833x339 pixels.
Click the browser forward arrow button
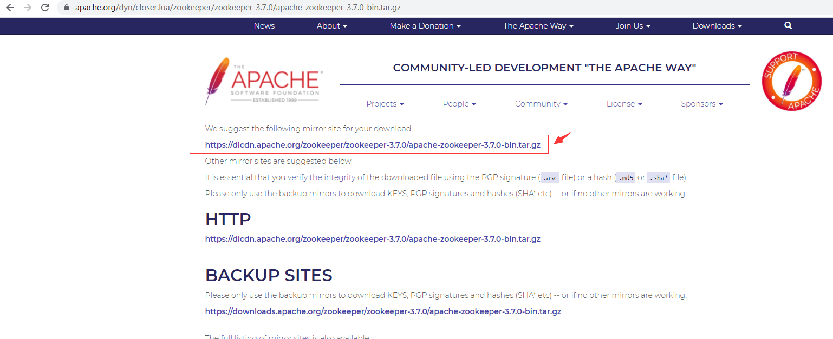pyautogui.click(x=28, y=8)
